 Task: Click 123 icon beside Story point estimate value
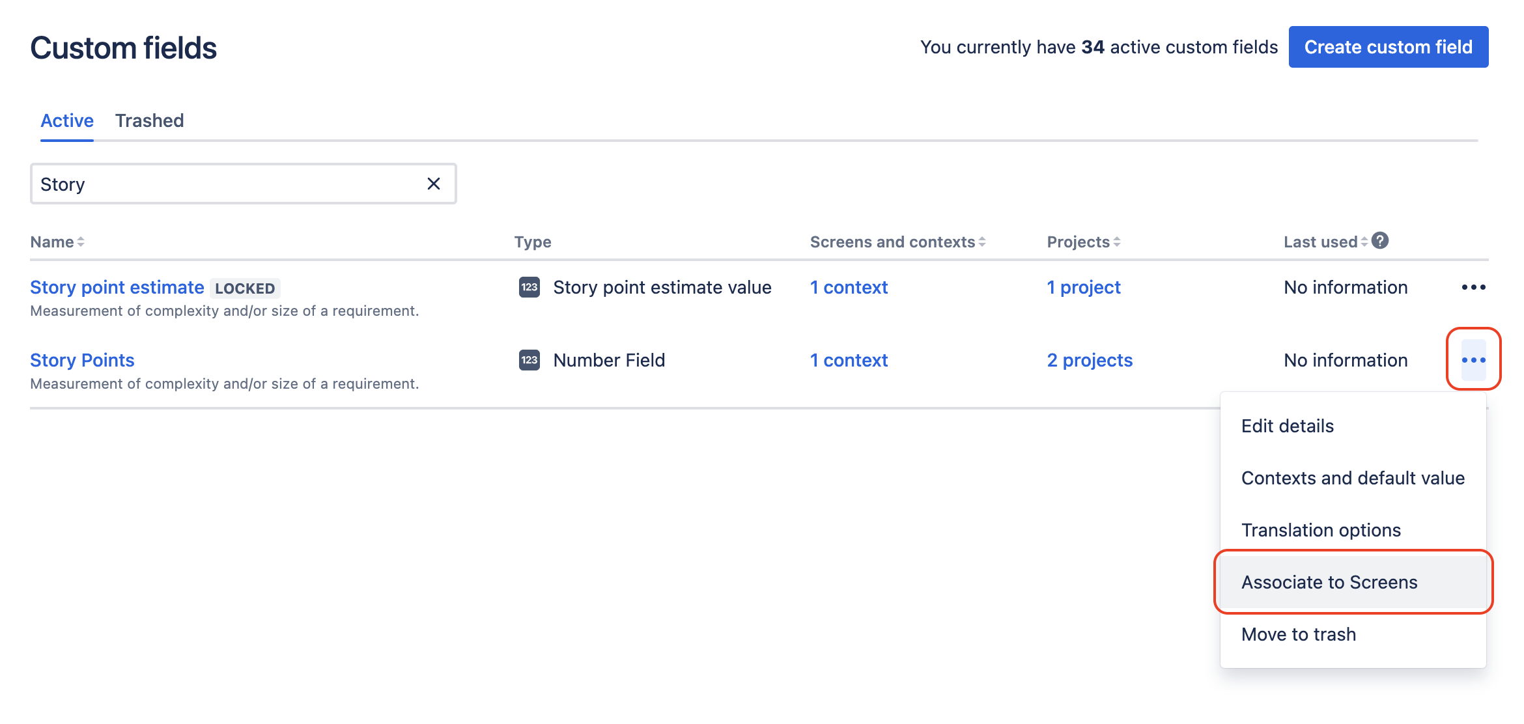coord(529,287)
